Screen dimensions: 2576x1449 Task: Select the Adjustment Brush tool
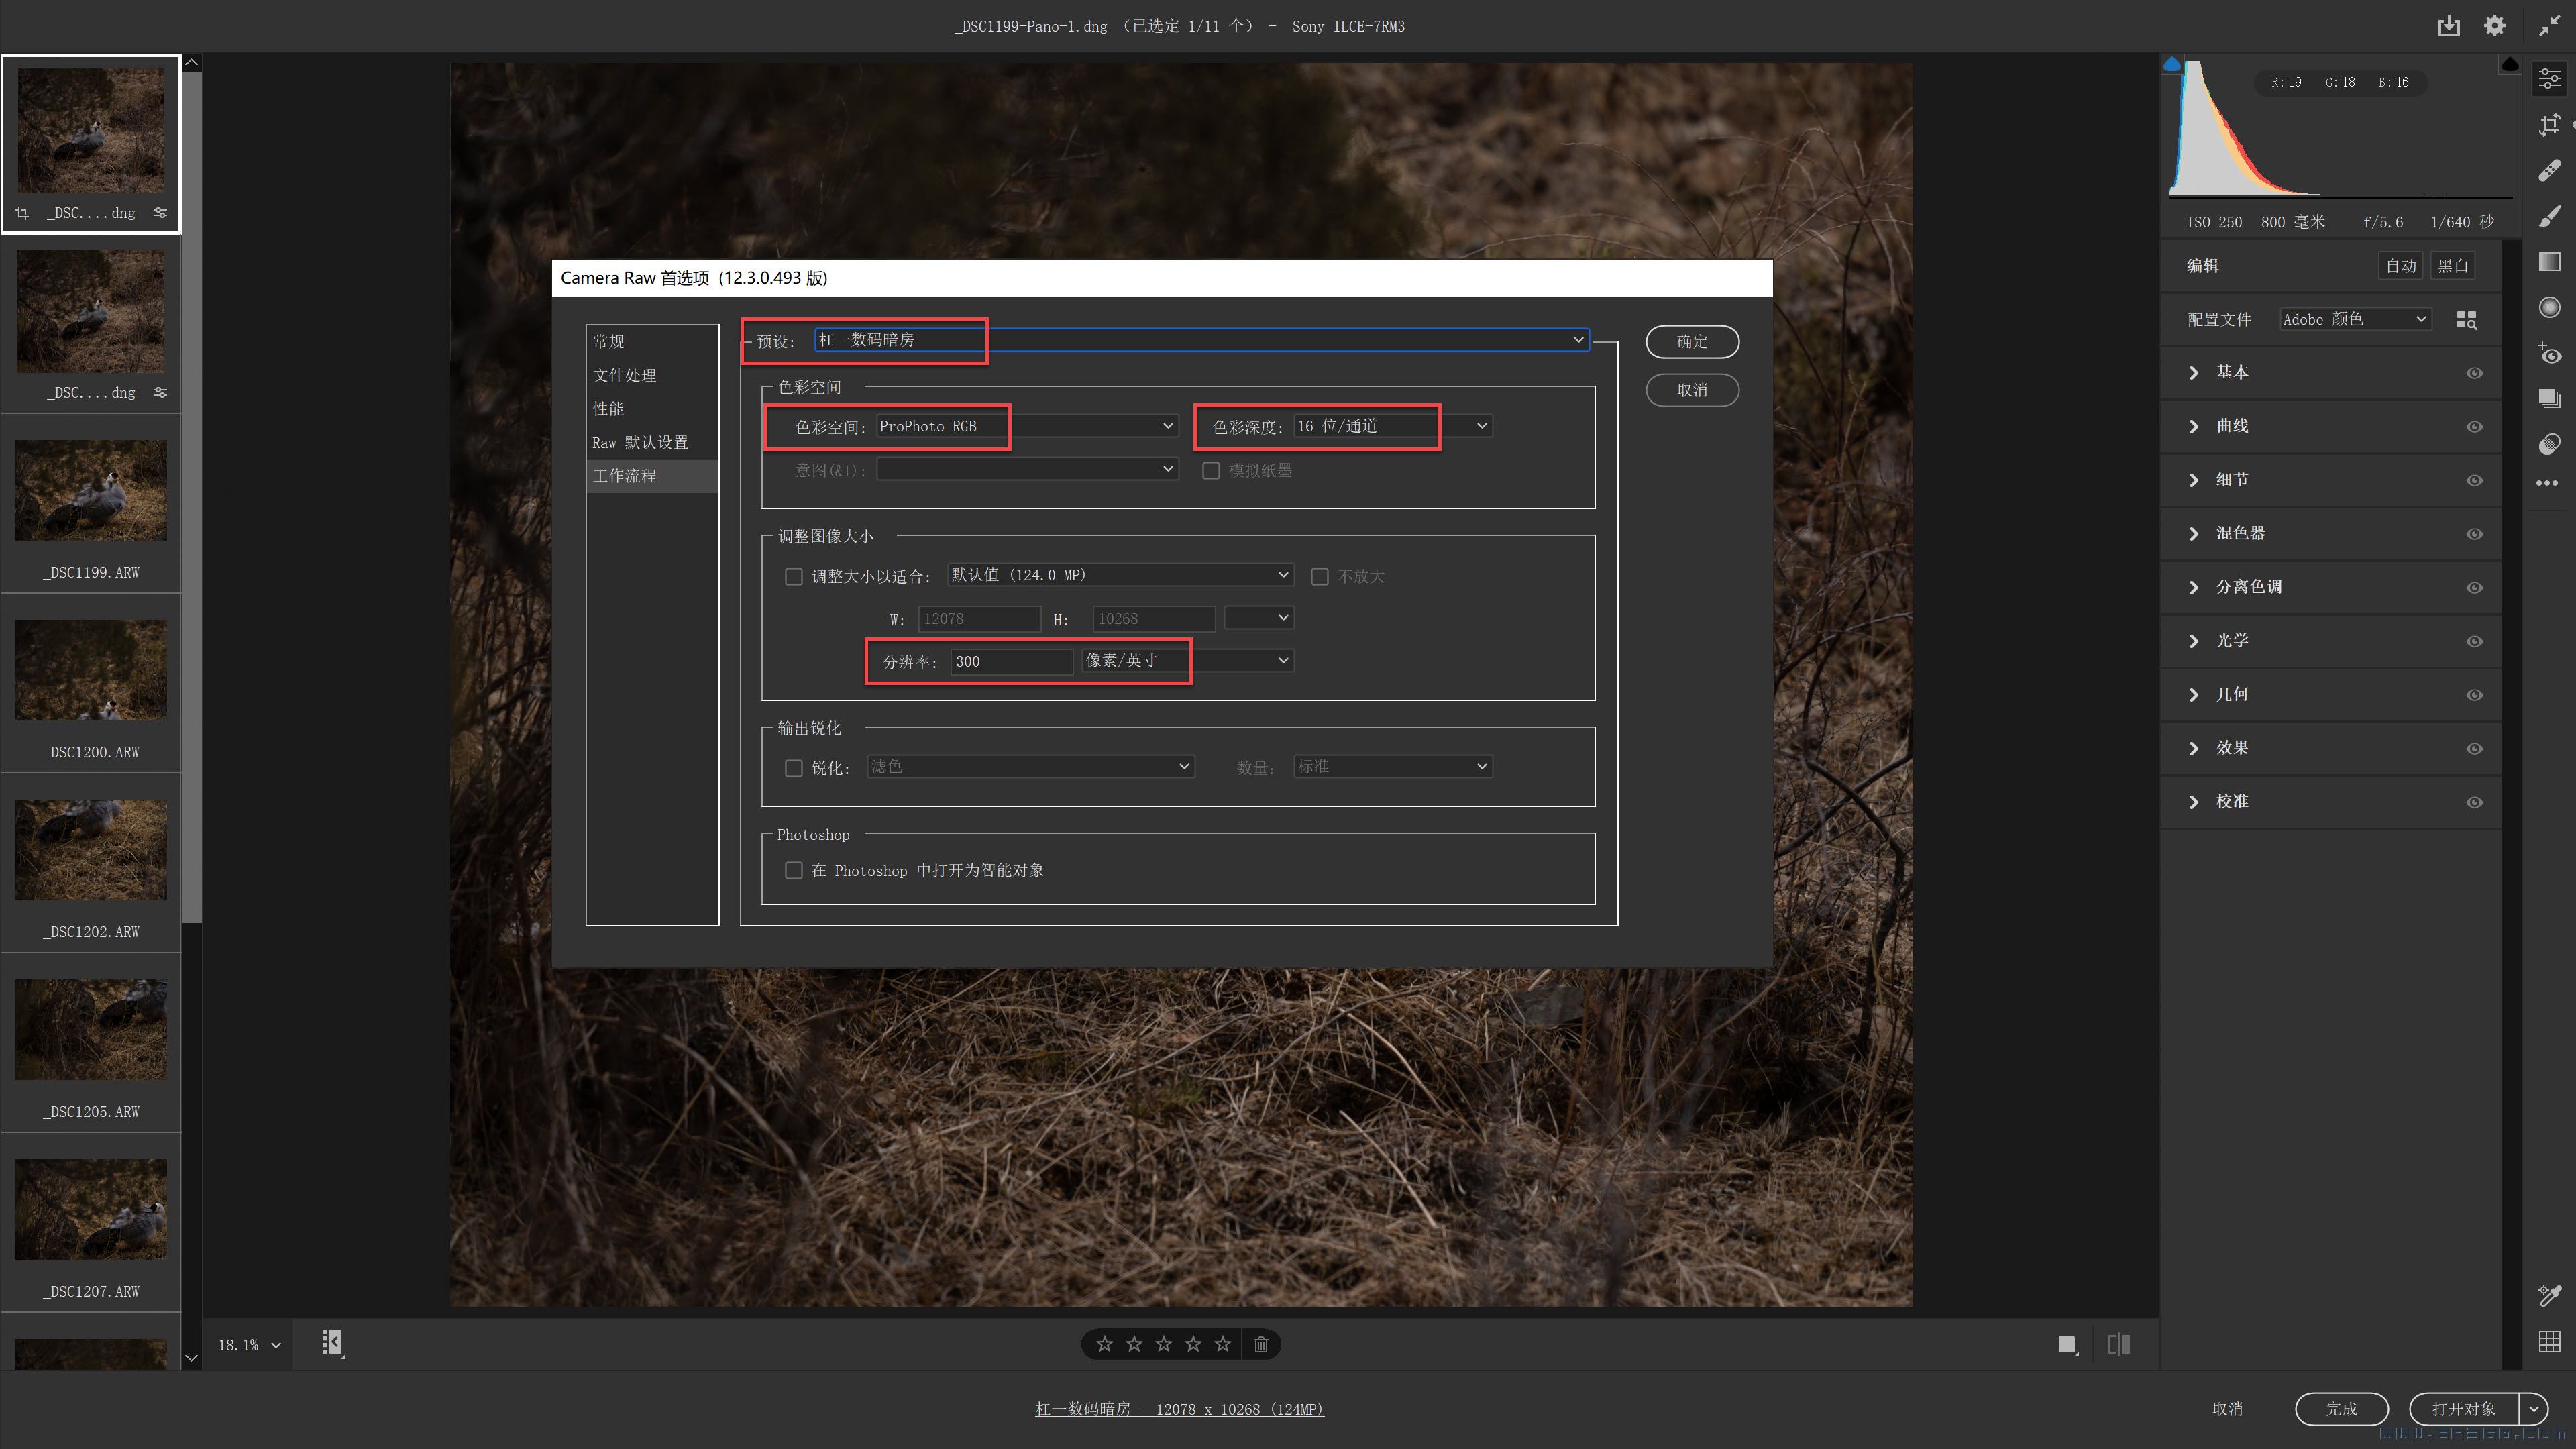2549,216
